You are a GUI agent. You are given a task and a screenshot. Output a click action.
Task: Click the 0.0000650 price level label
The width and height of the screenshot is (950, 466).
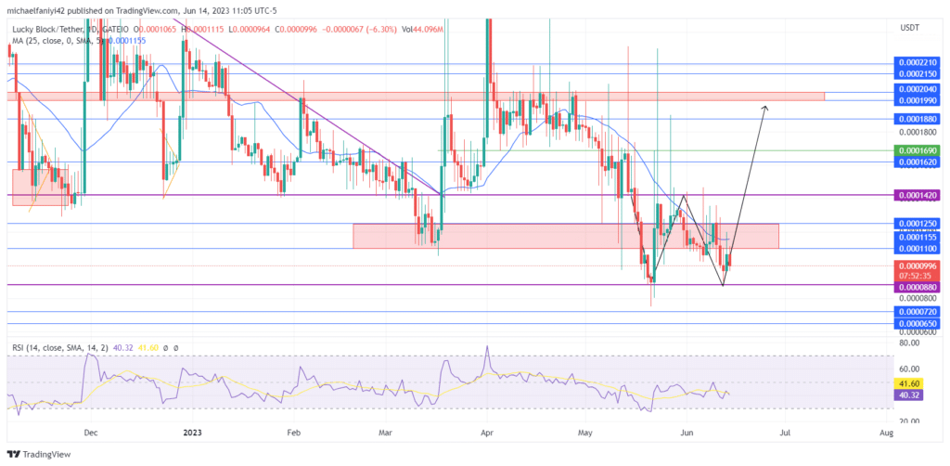point(918,324)
